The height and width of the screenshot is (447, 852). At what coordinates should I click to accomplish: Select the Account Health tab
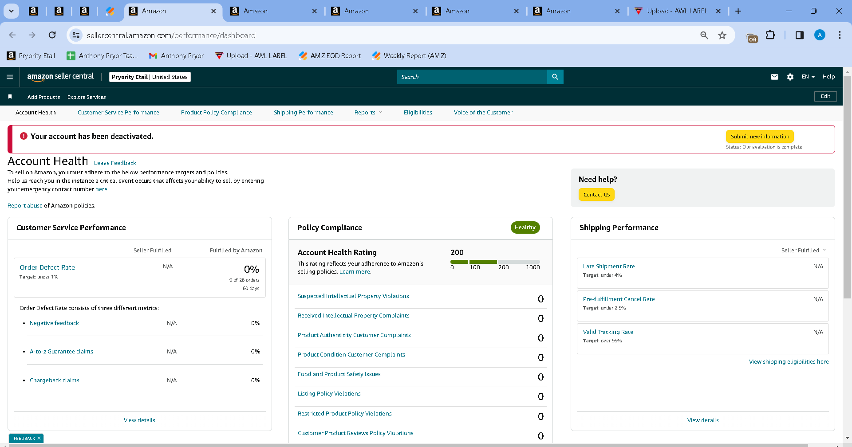[x=35, y=113]
